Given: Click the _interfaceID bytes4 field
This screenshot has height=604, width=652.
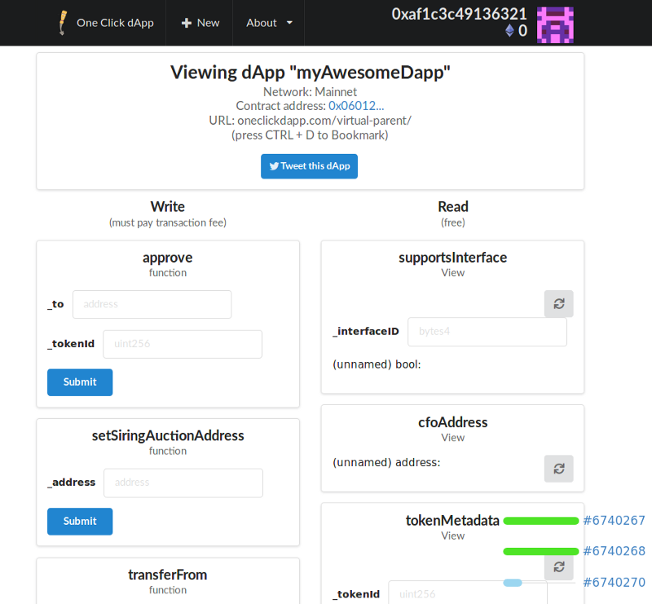Looking at the screenshot, I should tap(487, 332).
